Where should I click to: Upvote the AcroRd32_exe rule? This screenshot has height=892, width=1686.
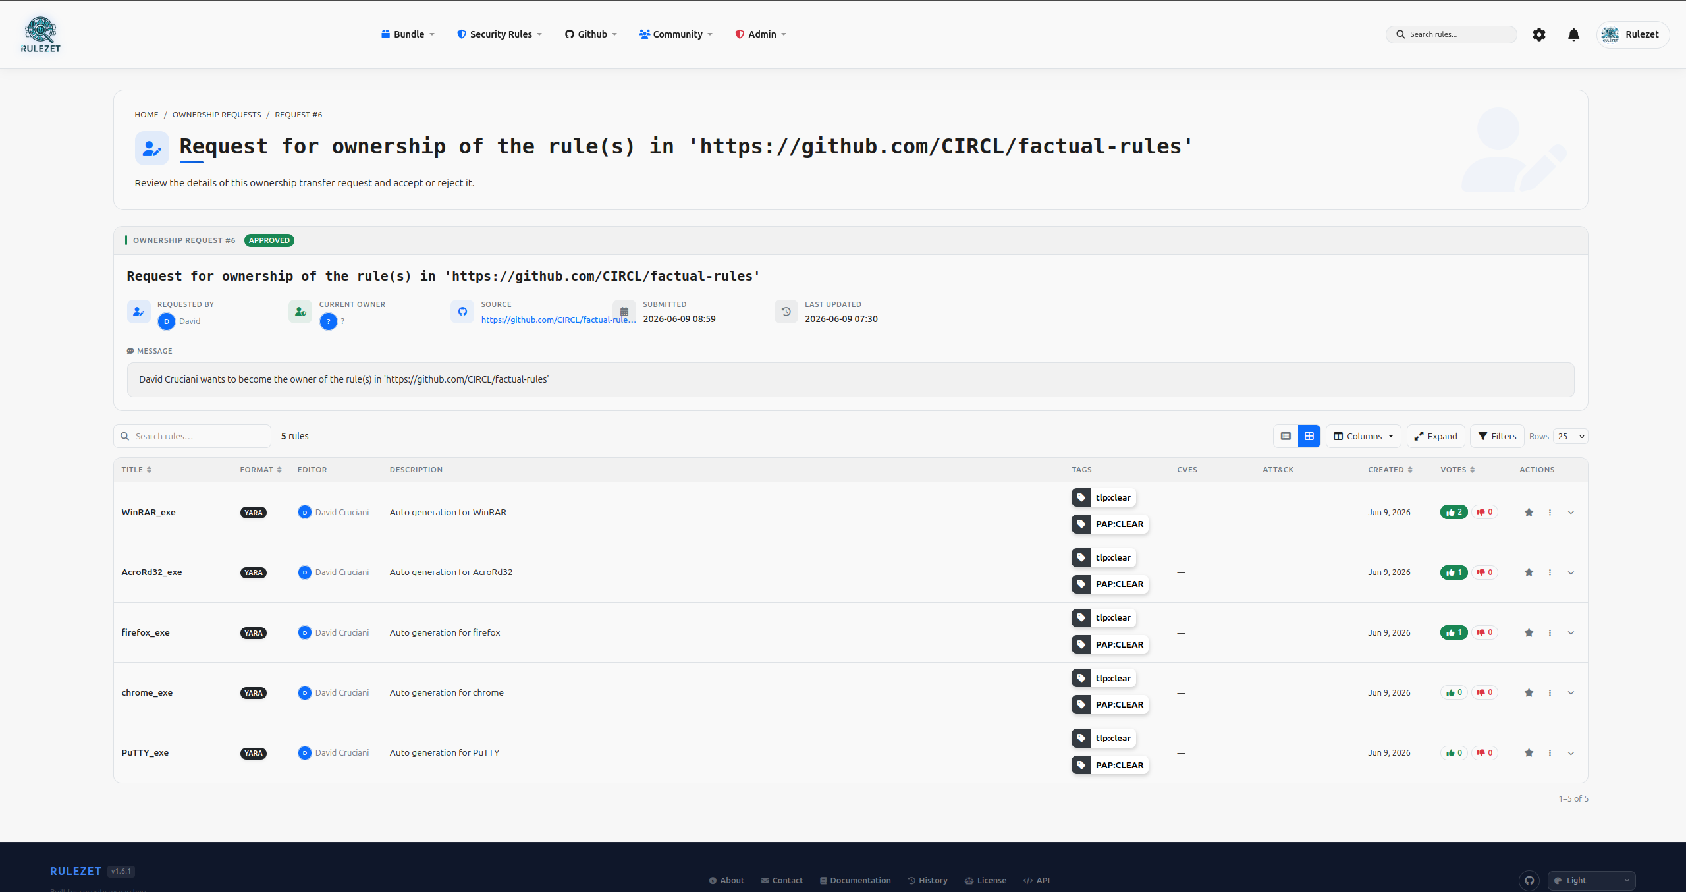point(1454,572)
